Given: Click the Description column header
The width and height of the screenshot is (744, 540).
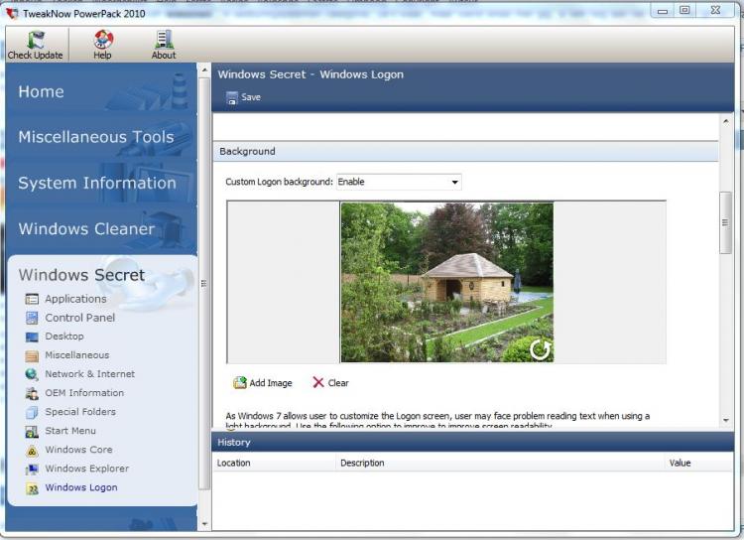Looking at the screenshot, I should click(362, 463).
